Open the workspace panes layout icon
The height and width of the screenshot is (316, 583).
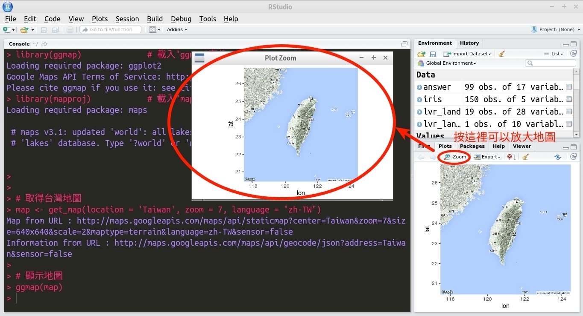coord(152,30)
